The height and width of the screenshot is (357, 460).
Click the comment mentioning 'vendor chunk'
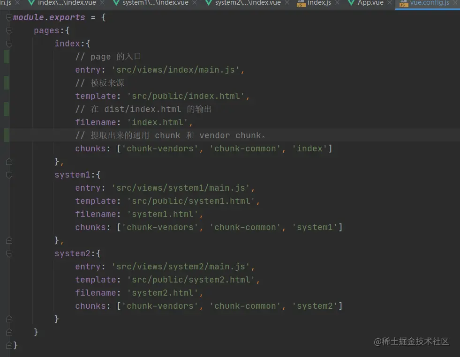pyautogui.click(x=170, y=135)
